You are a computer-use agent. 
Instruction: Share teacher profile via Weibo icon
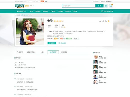103,21
